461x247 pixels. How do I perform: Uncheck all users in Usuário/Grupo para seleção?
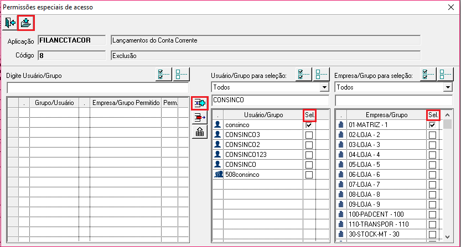point(321,74)
